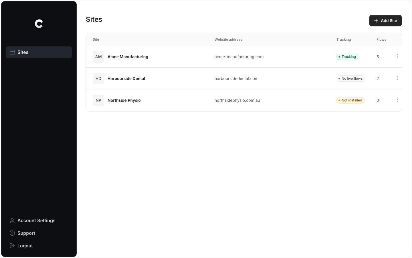Open the Harbourside Dental site name

pyautogui.click(x=126, y=79)
